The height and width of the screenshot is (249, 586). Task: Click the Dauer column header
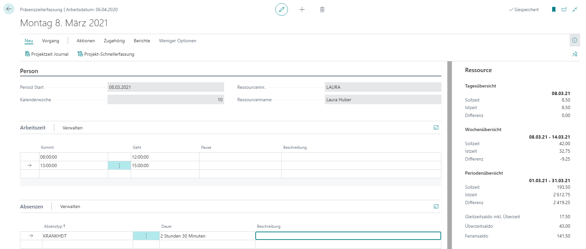167,226
